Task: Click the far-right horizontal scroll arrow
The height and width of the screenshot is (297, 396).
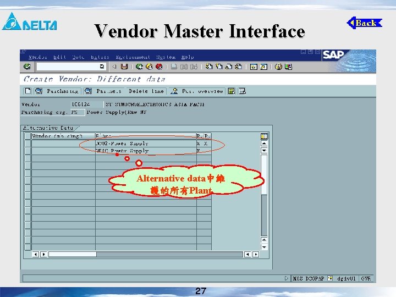Action: (256, 254)
